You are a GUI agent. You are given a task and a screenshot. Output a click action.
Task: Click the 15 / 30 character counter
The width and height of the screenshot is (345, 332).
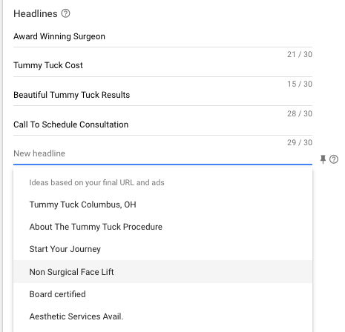pos(300,84)
